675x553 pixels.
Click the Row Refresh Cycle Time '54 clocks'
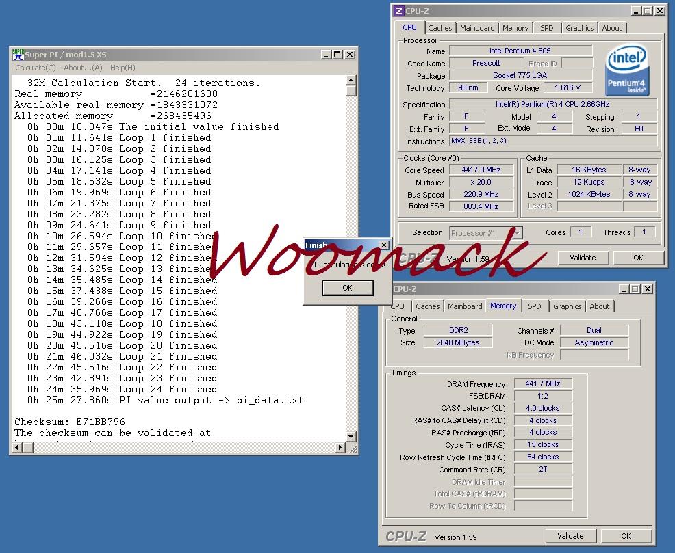coord(543,457)
